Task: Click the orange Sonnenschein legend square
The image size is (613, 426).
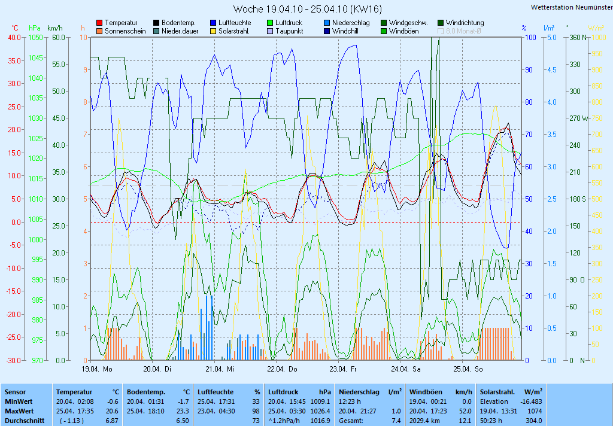Action: click(x=99, y=31)
